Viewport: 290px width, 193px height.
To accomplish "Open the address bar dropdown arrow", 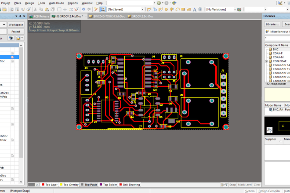I will (x=154, y=3).
